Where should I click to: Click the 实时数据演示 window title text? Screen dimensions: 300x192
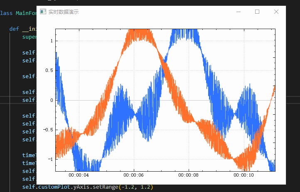click(x=64, y=12)
